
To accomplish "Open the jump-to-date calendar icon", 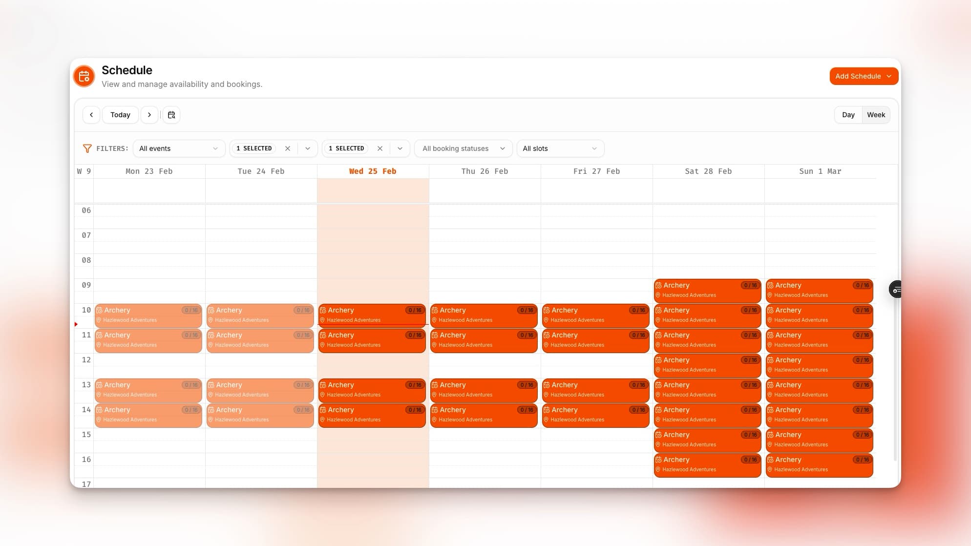I will [x=171, y=114].
